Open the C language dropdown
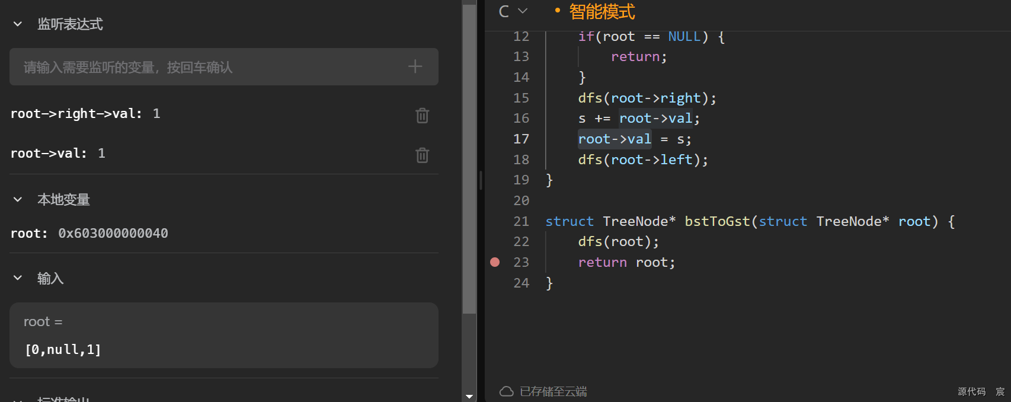1011x402 pixels. (513, 11)
